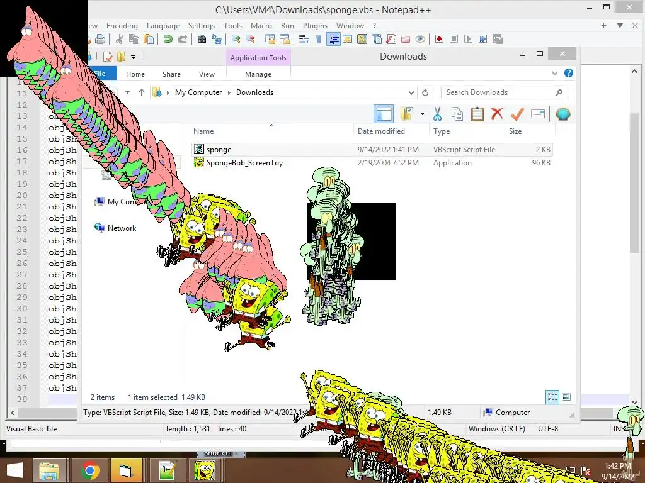Viewport: 645px width, 483px height.
Task: Switch to Details view button in Explorer
Action: (552, 397)
